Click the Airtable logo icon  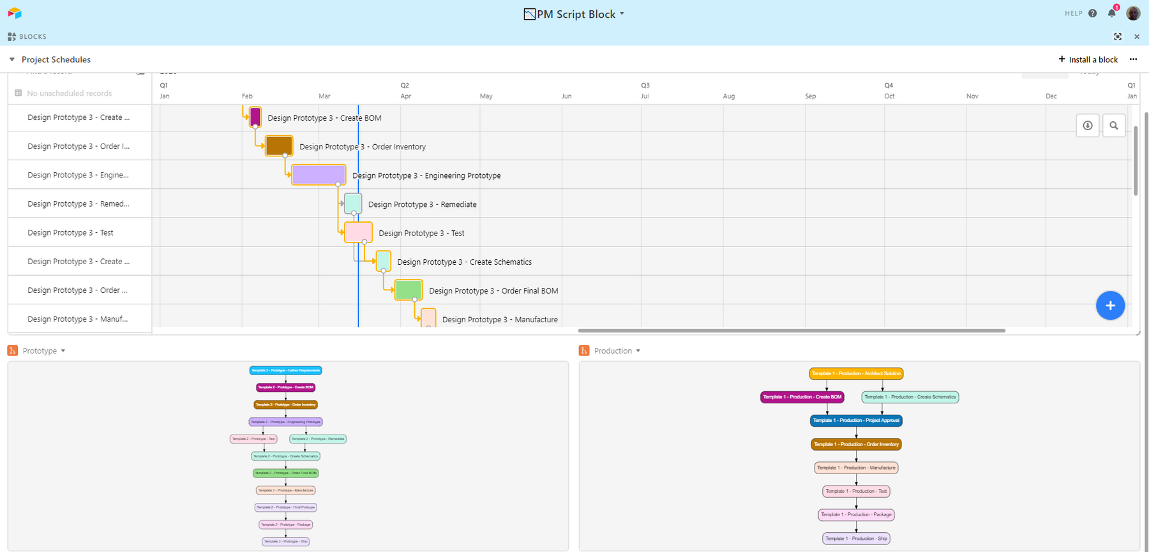click(x=15, y=13)
